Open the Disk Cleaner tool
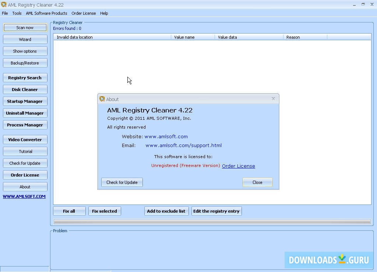 [x=25, y=89]
